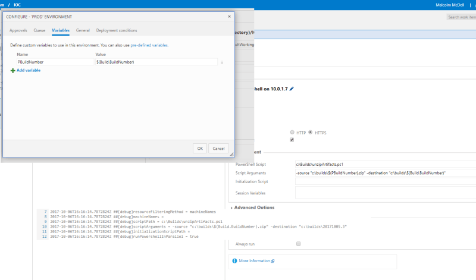Click the Initialization Script field
Image resolution: width=476 pixels, height=280 pixels.
click(x=386, y=181)
